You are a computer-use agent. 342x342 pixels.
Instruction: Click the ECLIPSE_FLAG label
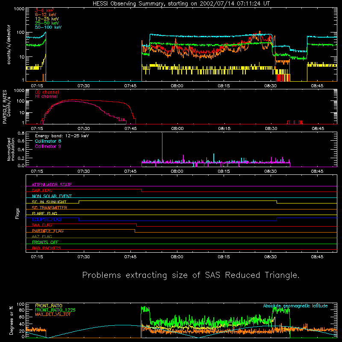47,219
